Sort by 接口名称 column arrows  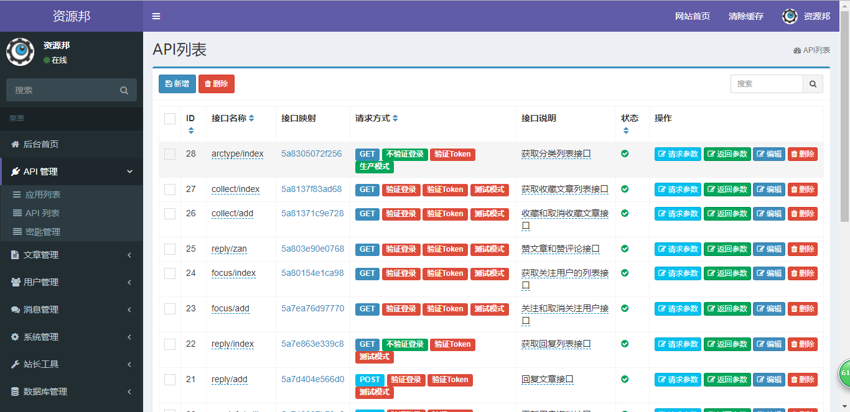point(251,118)
